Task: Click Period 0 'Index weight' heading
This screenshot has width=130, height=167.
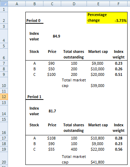Action: (119, 54)
